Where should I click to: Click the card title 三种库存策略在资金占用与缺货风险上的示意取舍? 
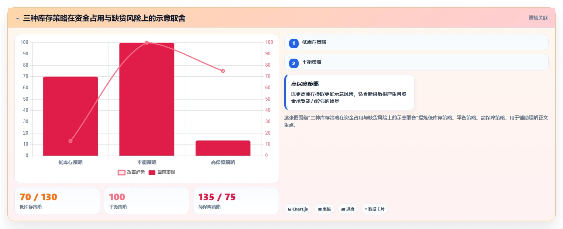[x=104, y=18]
